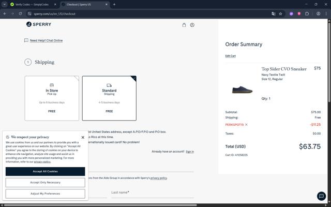This screenshot has height=207, width=331.
Task: Click the Cart ID text
Action: tap(236, 155)
